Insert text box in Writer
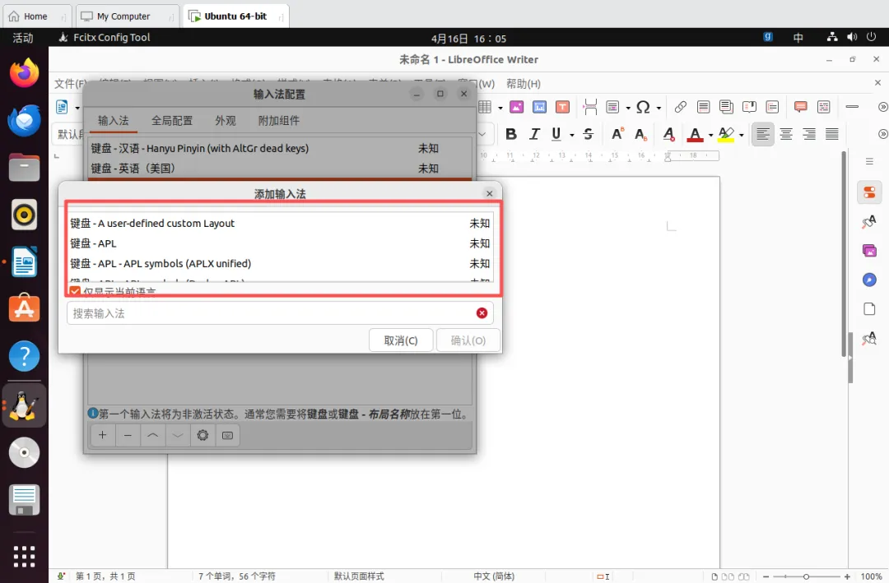Viewport: 889px width, 583px height. [x=562, y=107]
